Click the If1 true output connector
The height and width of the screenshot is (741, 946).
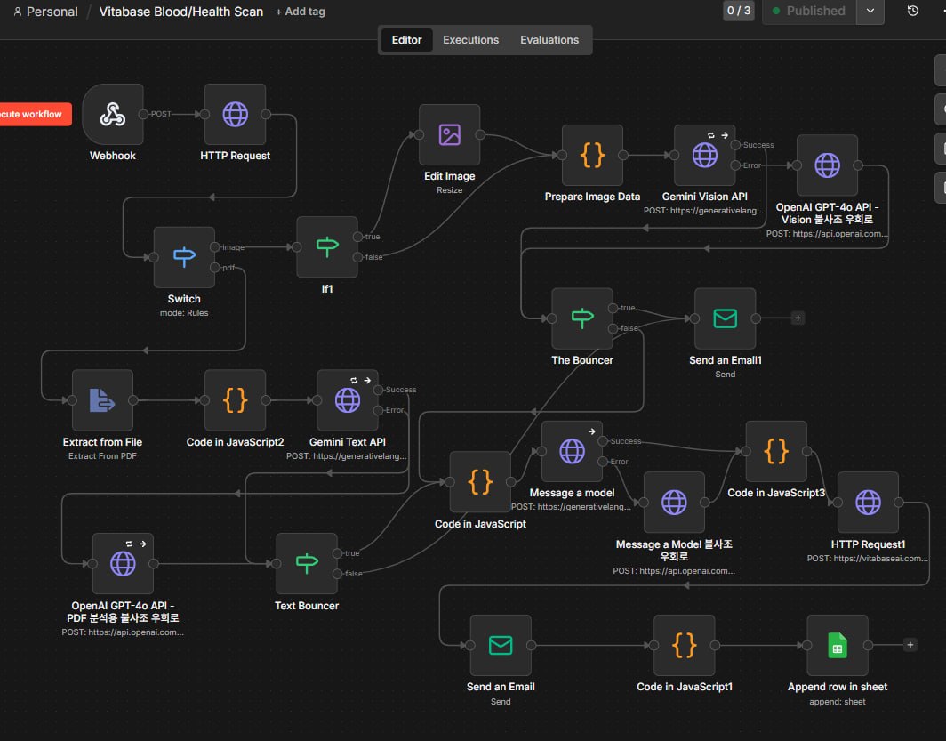pos(357,237)
